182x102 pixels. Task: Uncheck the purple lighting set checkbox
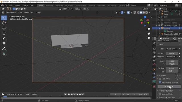coord(159,25)
